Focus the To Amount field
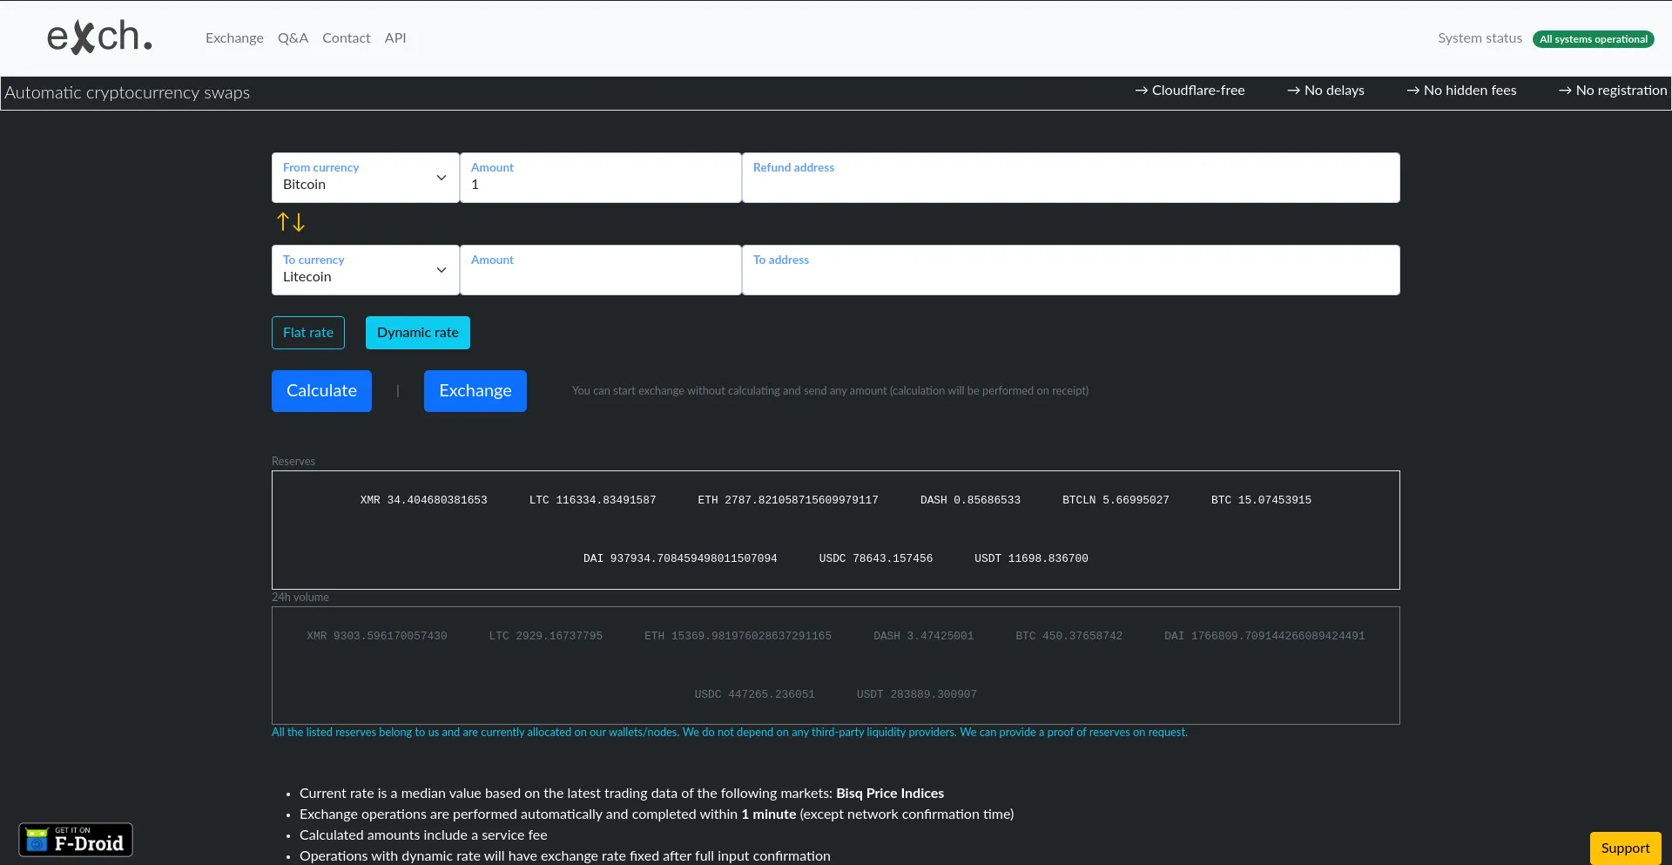Screen dimensions: 1672x865 pos(601,270)
